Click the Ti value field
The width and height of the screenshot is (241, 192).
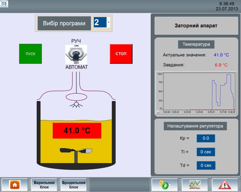pyautogui.click(x=206, y=152)
